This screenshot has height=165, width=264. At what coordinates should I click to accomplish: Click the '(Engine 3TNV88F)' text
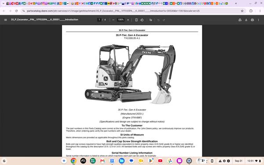[x=132, y=117]
